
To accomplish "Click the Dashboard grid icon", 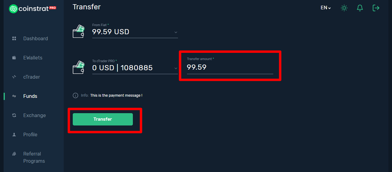I will [14, 39].
